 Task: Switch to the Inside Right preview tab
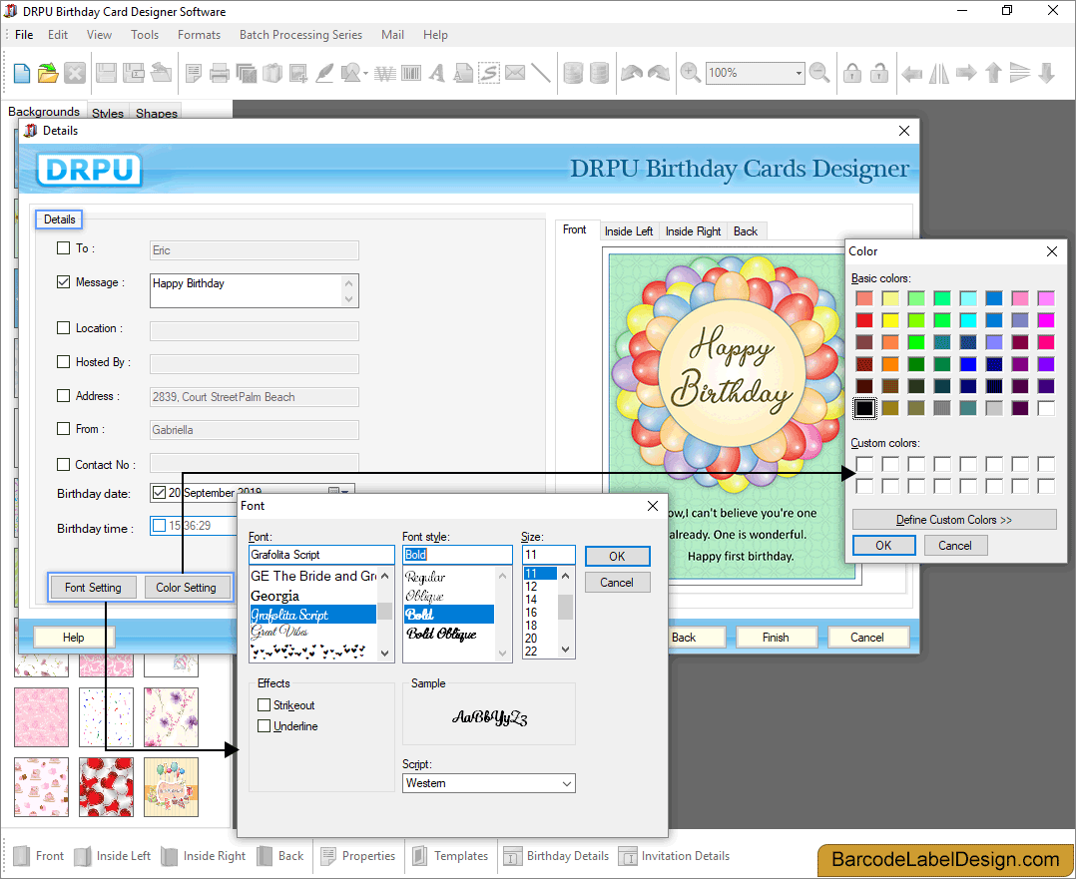click(x=693, y=231)
